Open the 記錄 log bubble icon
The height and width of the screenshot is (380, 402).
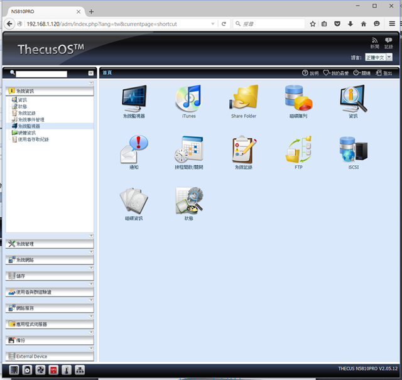tap(388, 43)
